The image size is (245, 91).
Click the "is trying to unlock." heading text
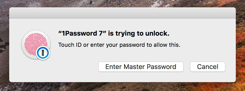pos(139,34)
